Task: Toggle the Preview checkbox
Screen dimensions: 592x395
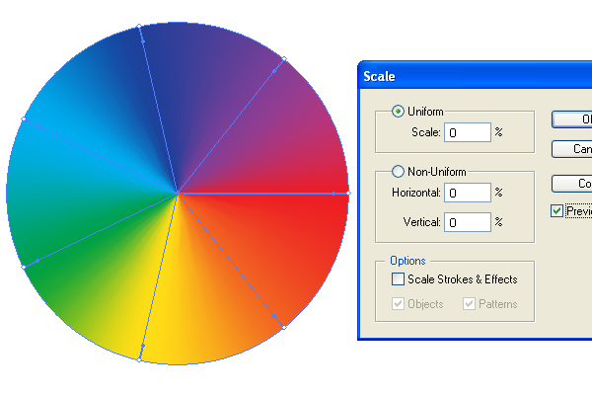Action: 557,210
